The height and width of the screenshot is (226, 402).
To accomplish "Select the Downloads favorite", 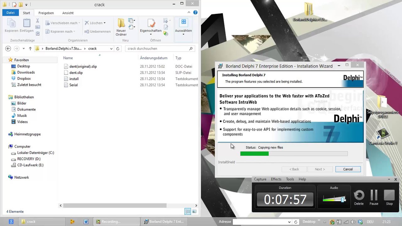I will tap(26, 72).
